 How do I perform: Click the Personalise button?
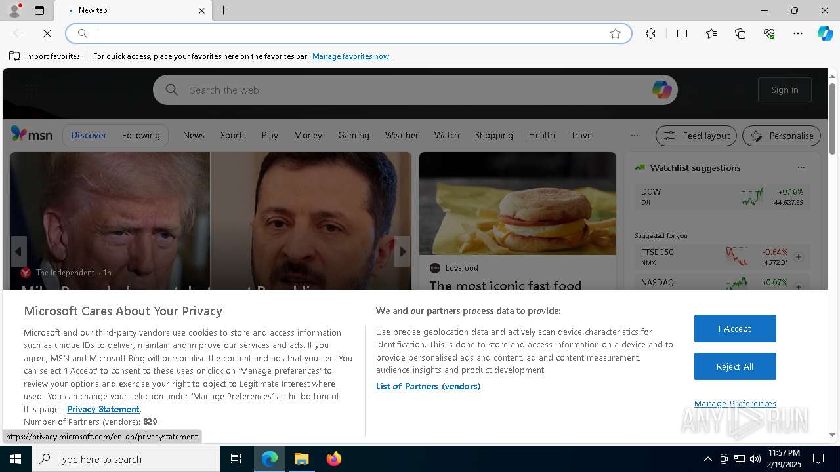(x=782, y=136)
